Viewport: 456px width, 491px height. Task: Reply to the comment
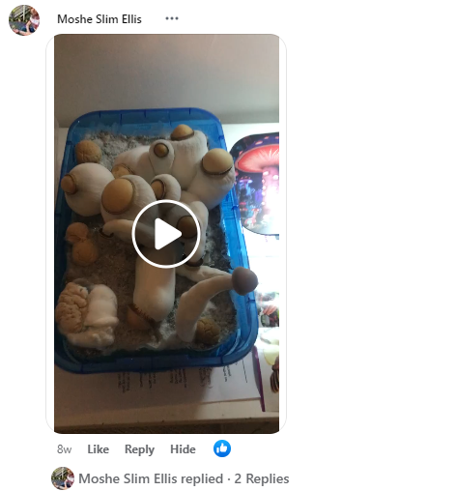pyautogui.click(x=139, y=449)
